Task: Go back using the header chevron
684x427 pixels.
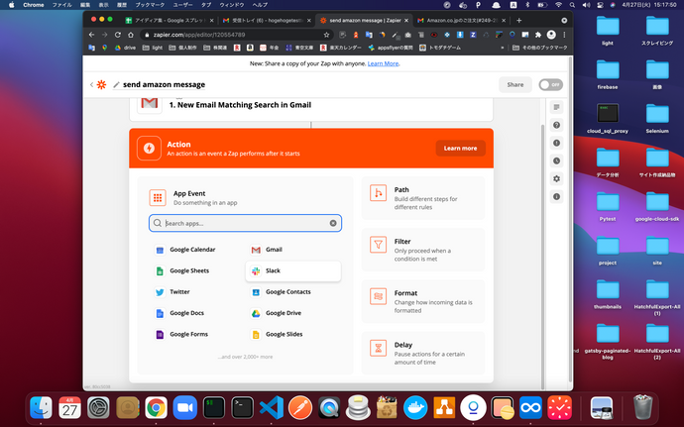Action: [x=91, y=84]
